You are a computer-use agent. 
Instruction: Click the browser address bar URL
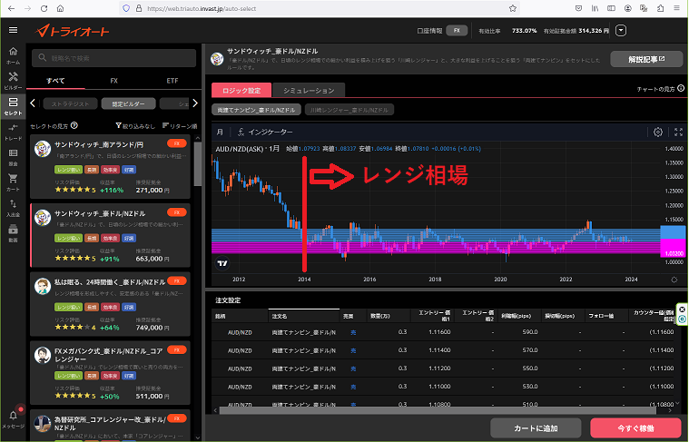202,8
